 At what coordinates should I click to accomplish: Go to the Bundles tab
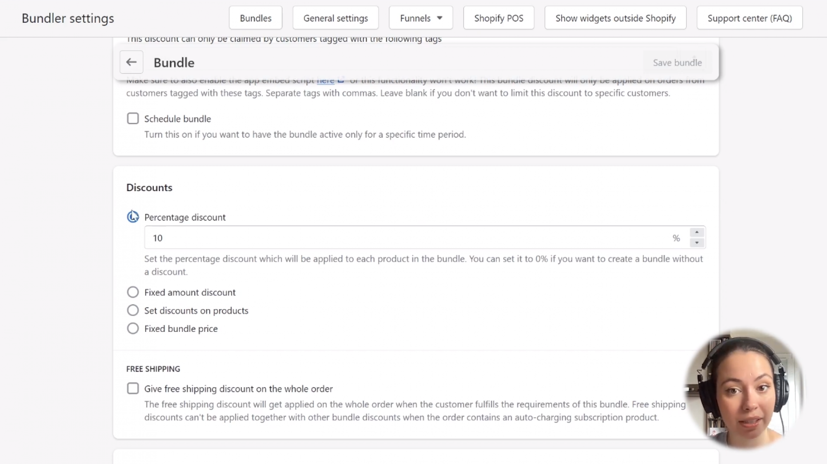[255, 18]
